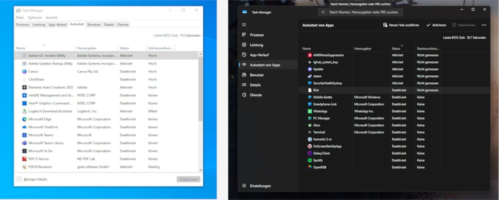Click the vertical scrollbar in startup list
This screenshot has width=499, height=200.
(200, 88)
